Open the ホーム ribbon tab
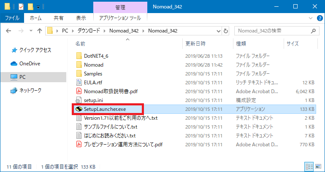The height and width of the screenshot is (172, 325). point(35,18)
